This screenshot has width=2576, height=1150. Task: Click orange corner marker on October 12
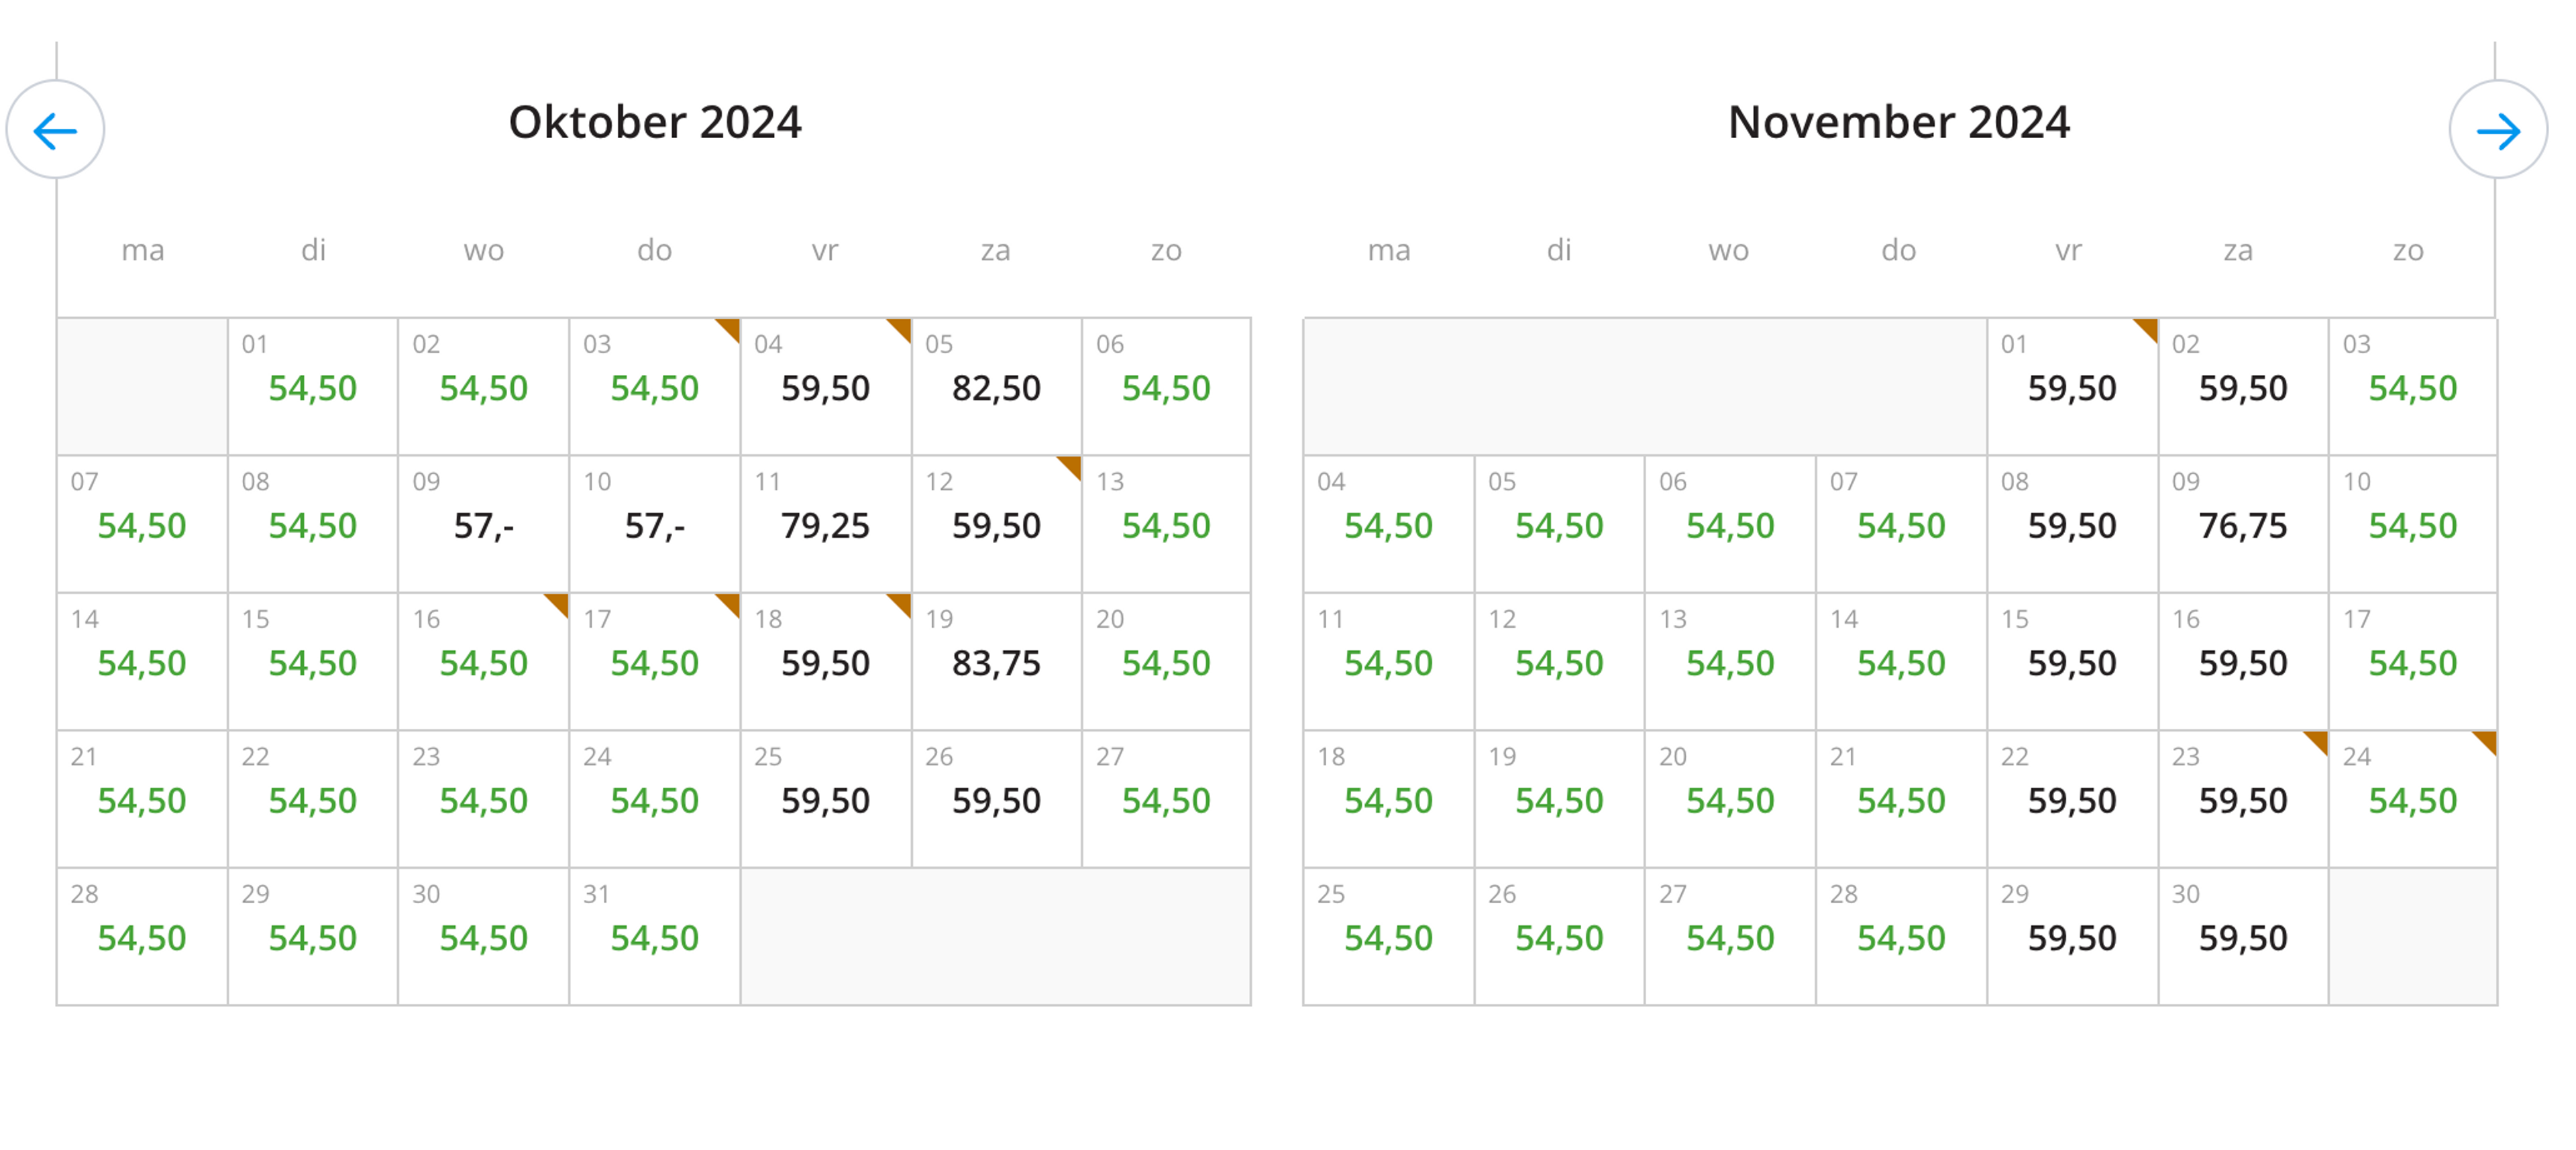1072,466
